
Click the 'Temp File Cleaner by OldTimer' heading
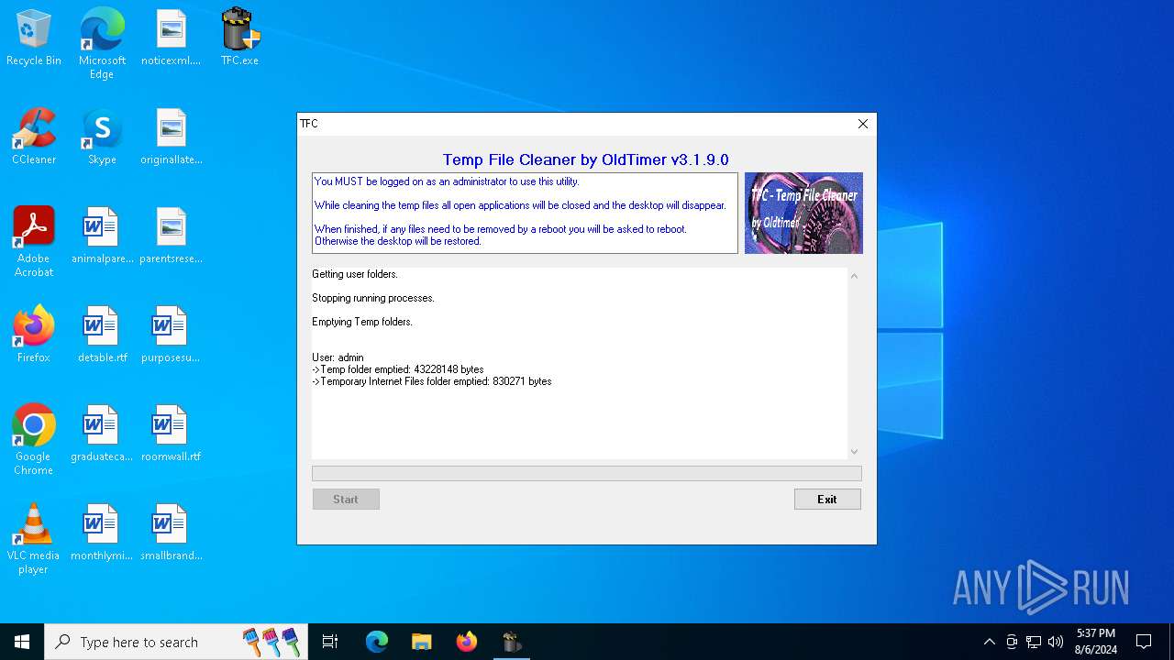(586, 159)
